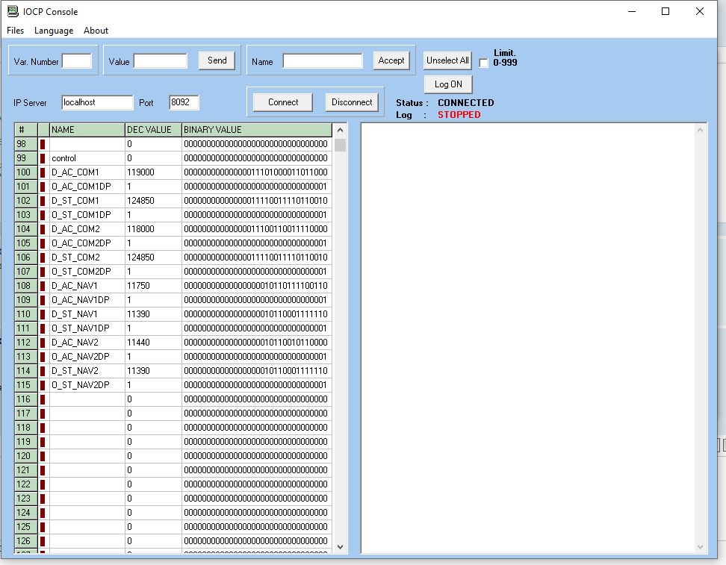Toggle the red indicator on empty row 116
Viewport: 726px width, 565px height.
42,399
